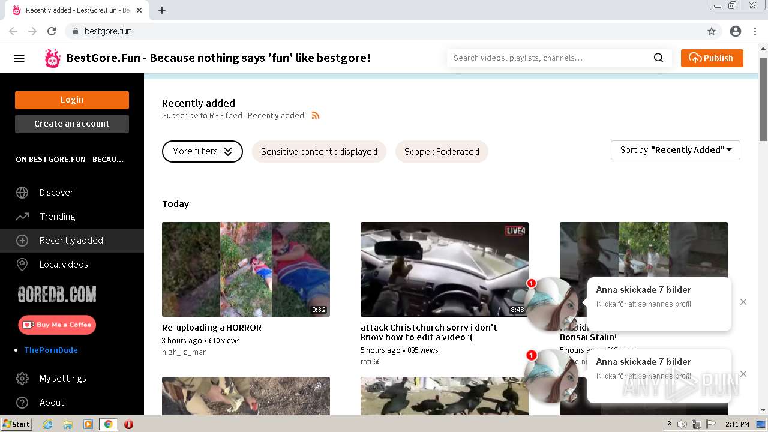Click the volume tray icon
The width and height of the screenshot is (768, 432).
682,424
